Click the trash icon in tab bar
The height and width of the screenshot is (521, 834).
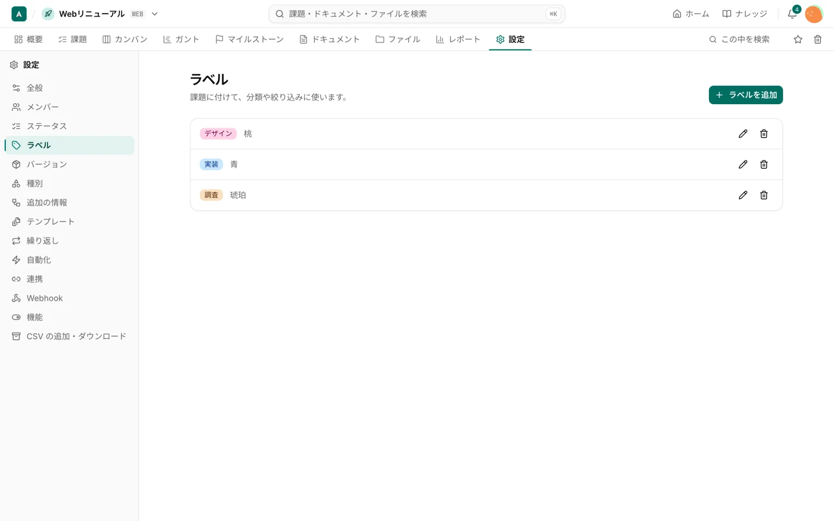click(x=818, y=39)
